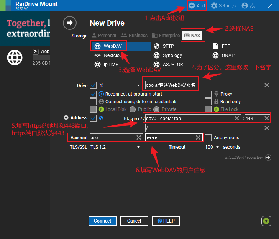Select the Business storage tab
The width and height of the screenshot is (279, 239).
[134, 36]
